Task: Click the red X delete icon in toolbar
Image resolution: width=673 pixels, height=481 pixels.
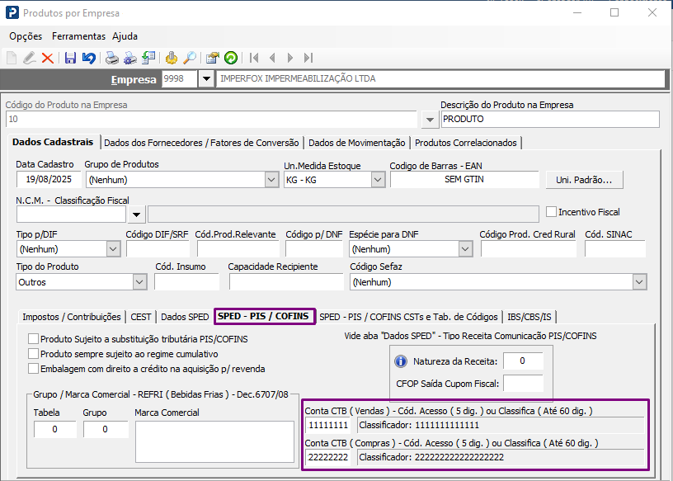Action: click(x=48, y=58)
